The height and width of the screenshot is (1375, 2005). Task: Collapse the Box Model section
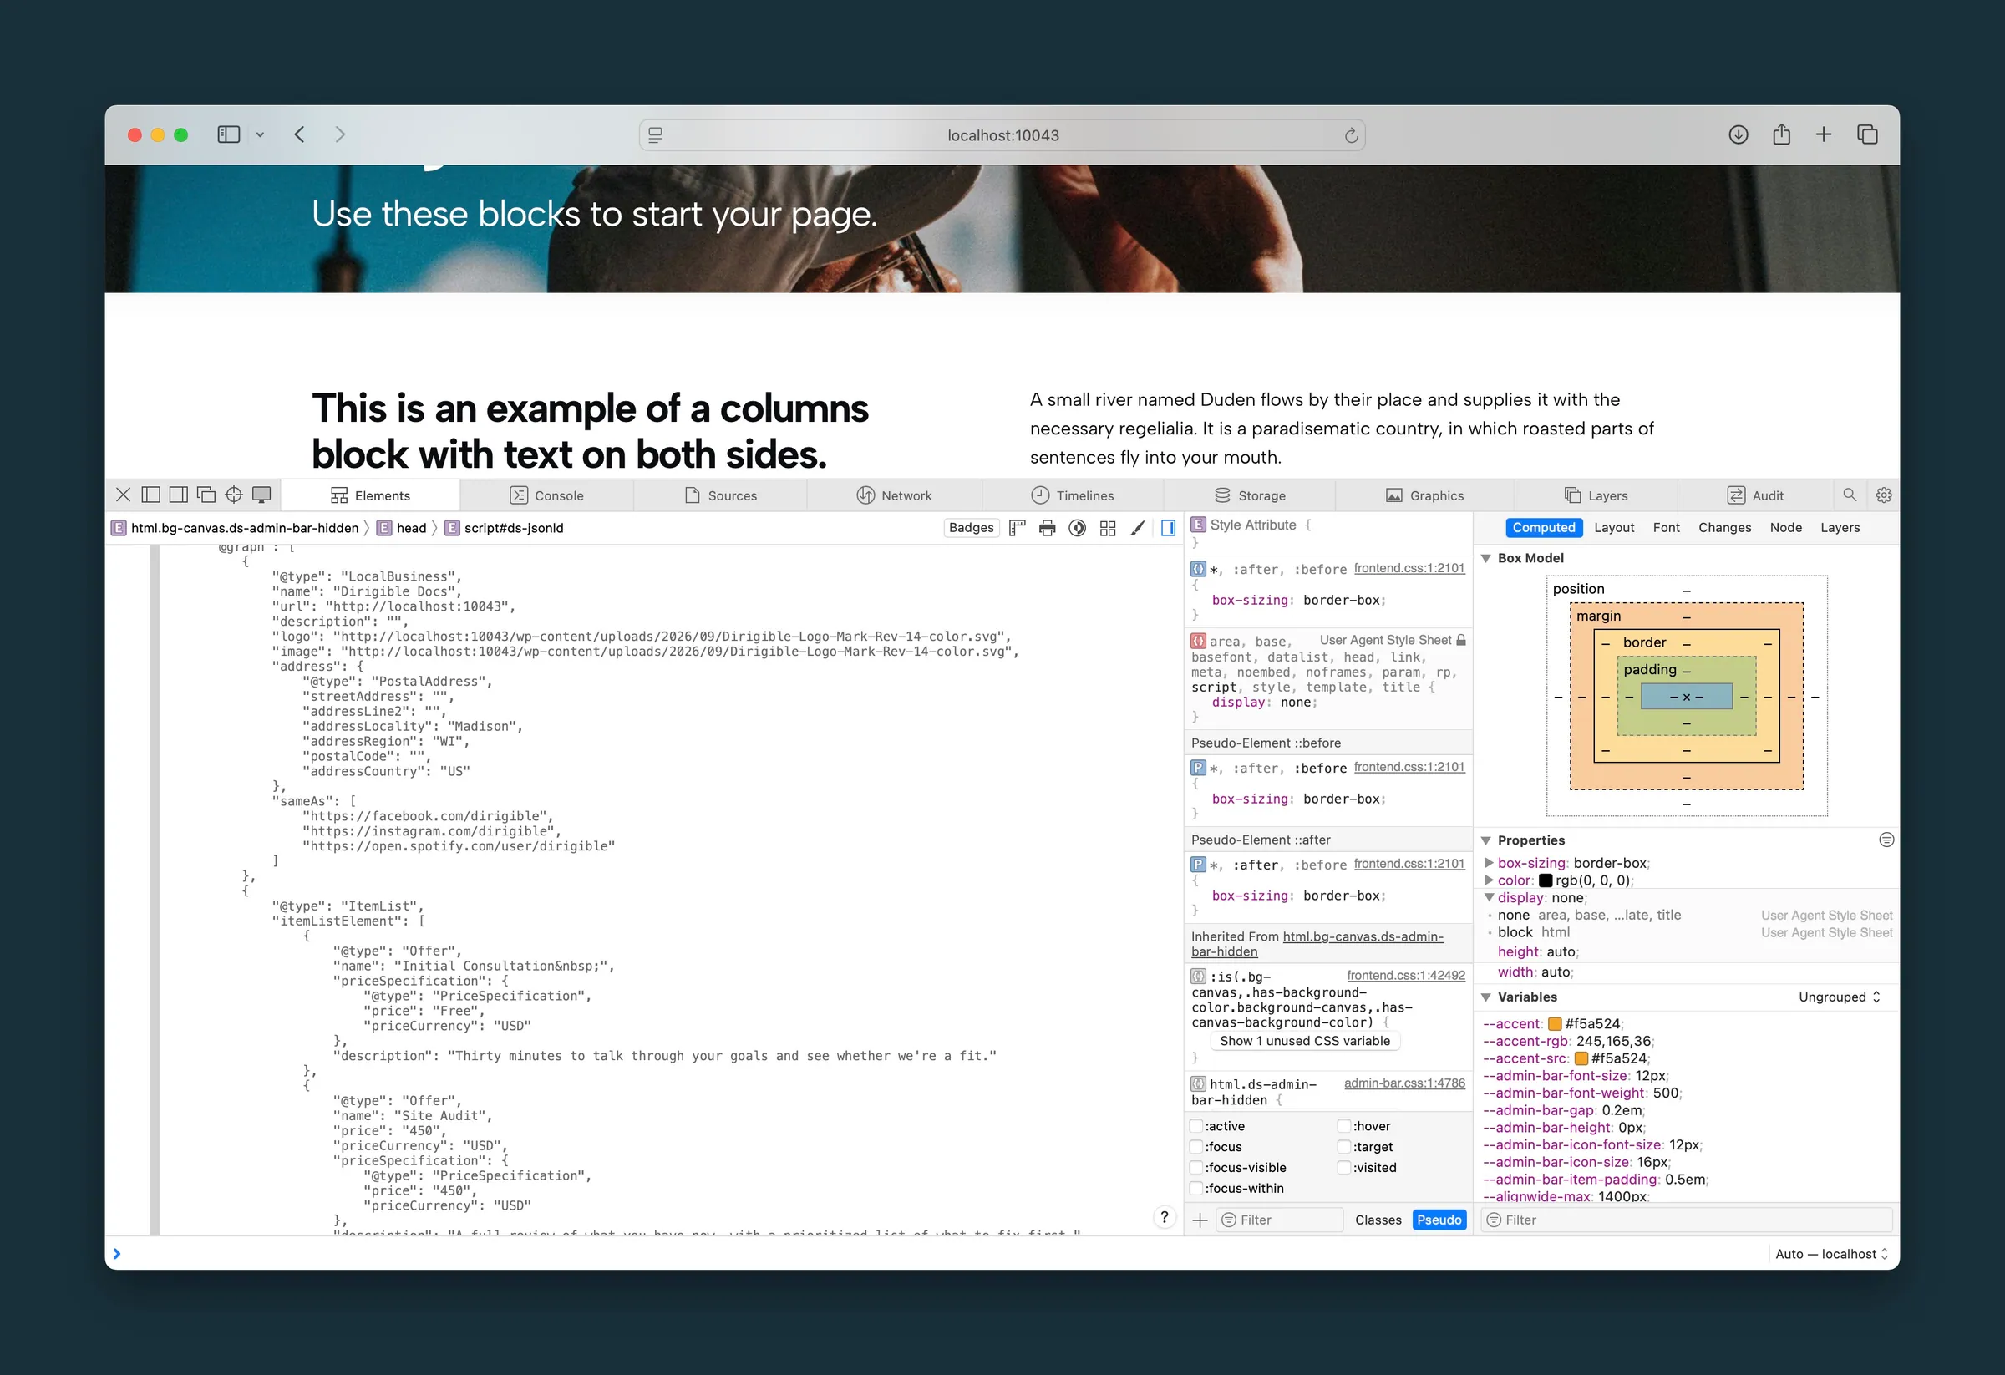(1486, 558)
